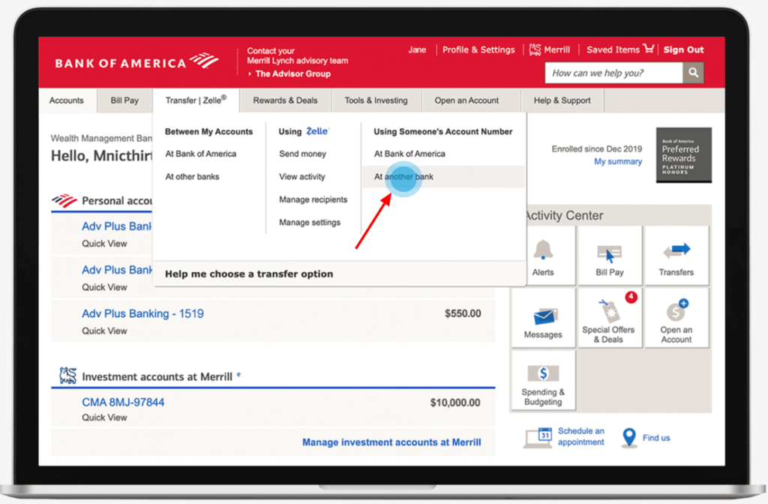
Task: Open Spending & Budgeting icon
Action: point(543,373)
